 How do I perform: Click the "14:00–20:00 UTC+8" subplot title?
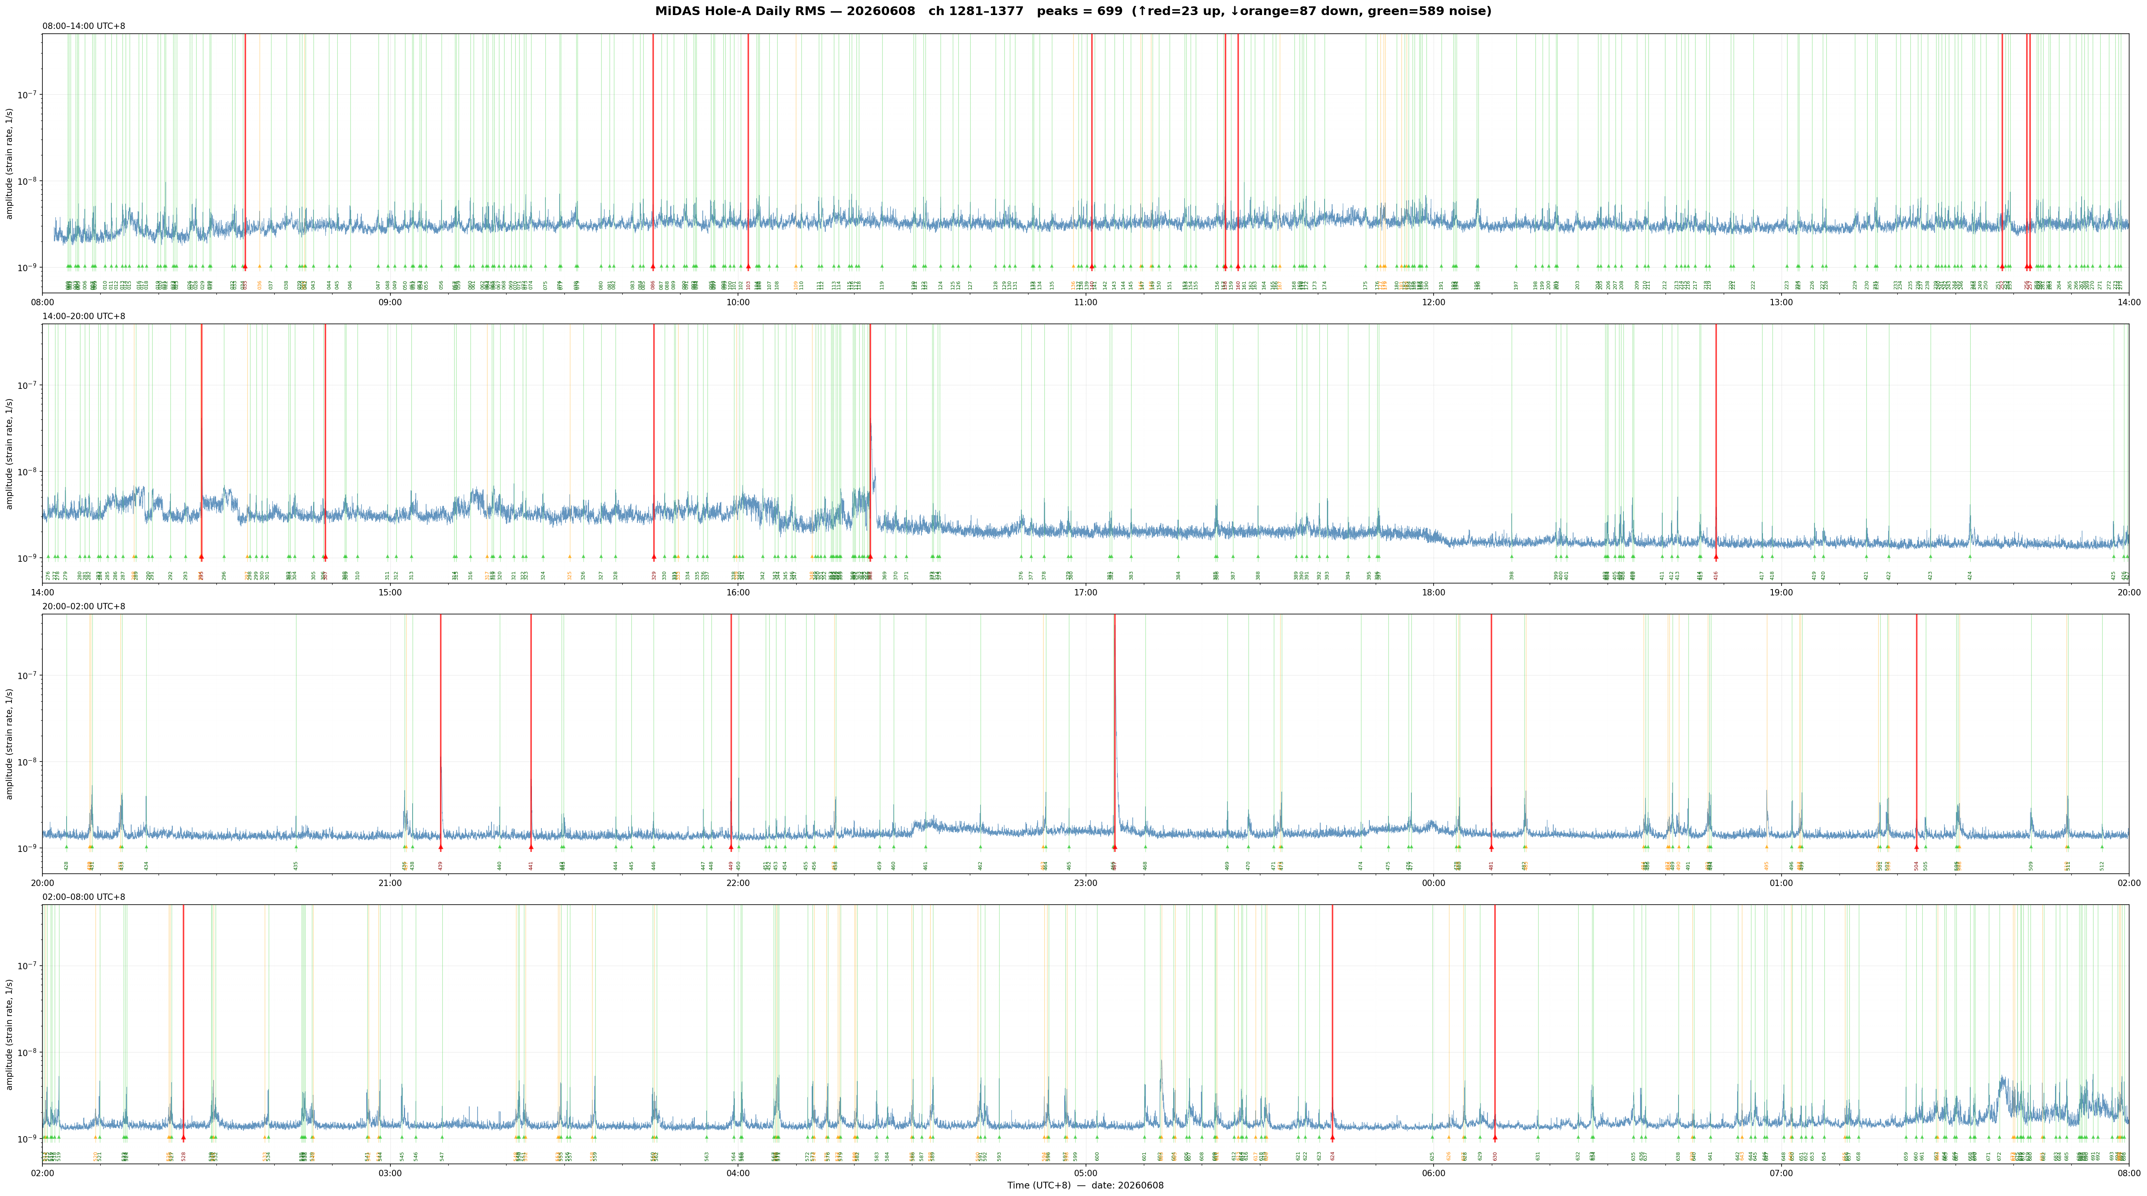pyautogui.click(x=84, y=317)
